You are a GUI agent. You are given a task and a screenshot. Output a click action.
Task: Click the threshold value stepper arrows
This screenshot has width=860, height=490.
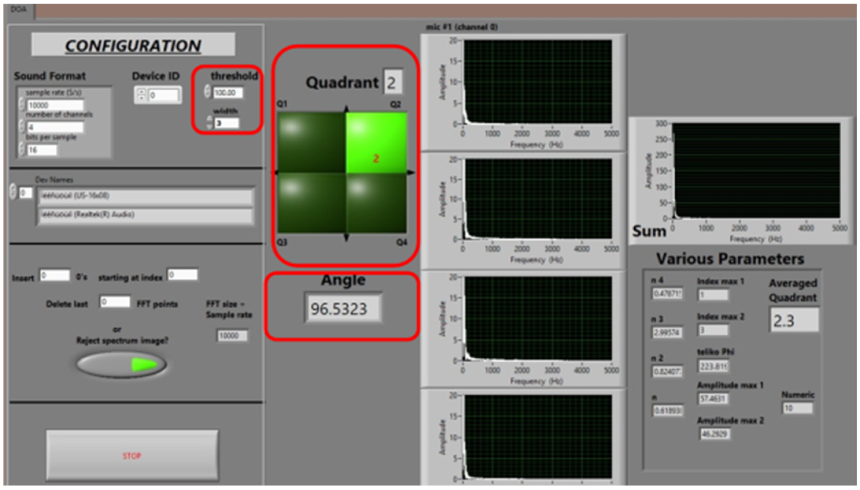tap(208, 92)
